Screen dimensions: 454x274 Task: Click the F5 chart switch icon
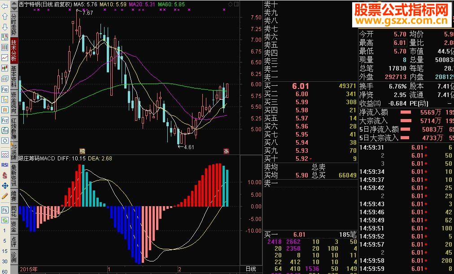(x=4, y=210)
